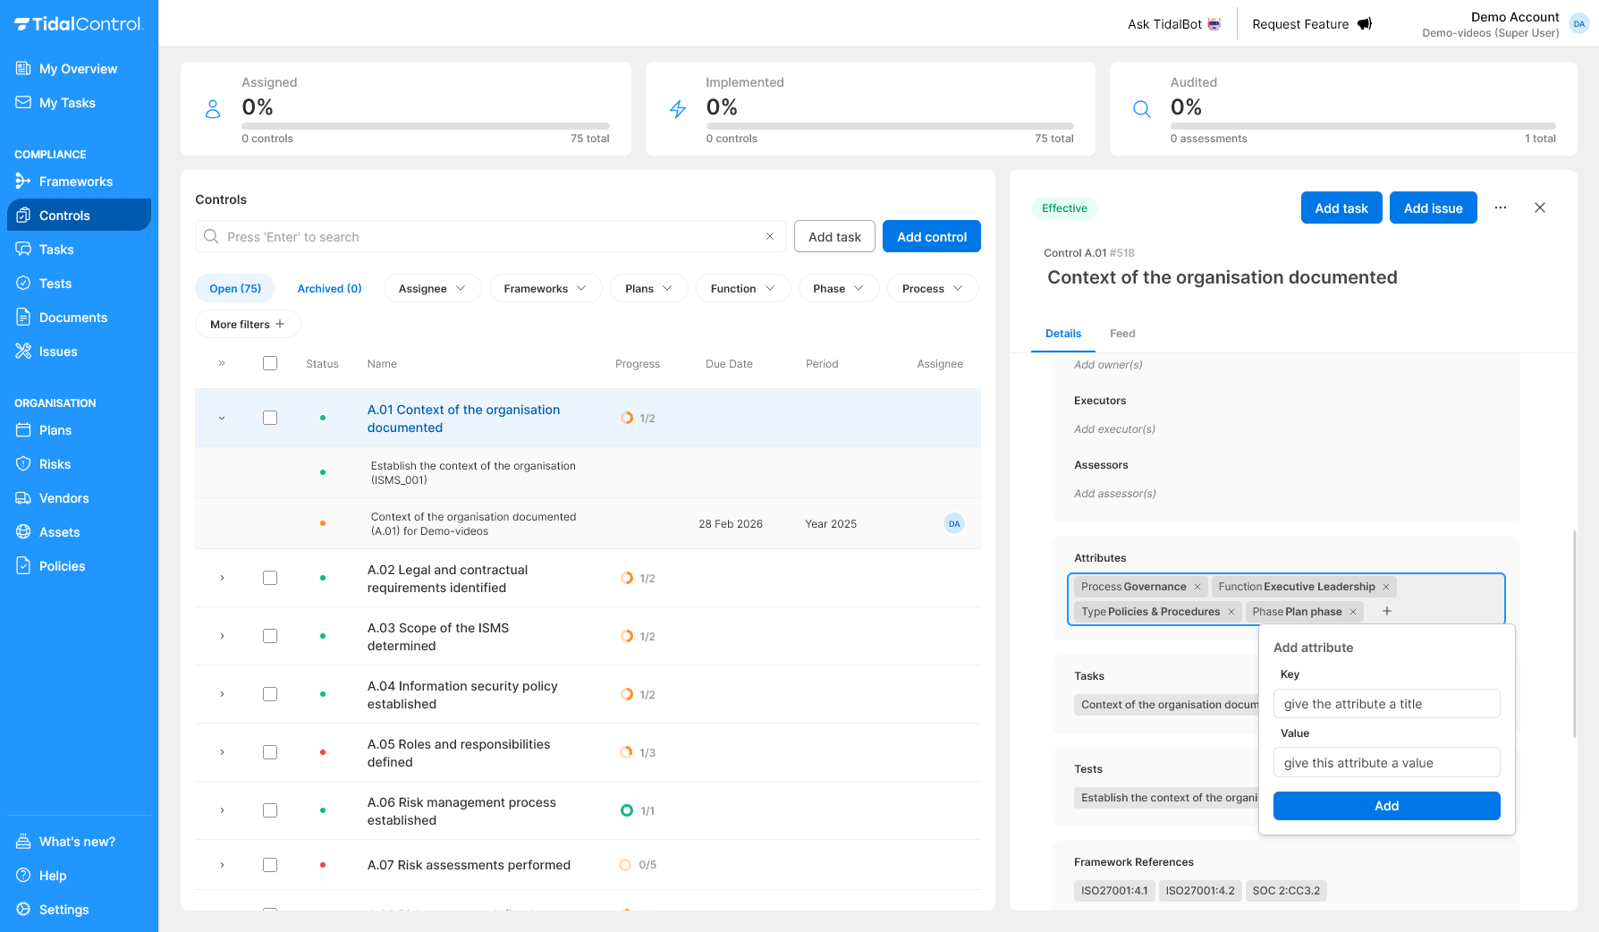The height and width of the screenshot is (932, 1599).
Task: Click the attribute Key input field
Action: (x=1386, y=703)
